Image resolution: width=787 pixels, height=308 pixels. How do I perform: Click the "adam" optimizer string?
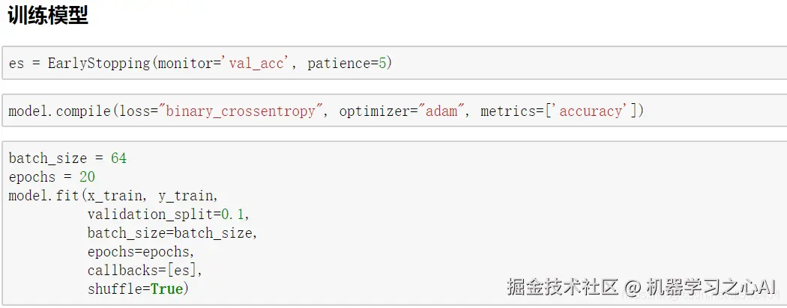click(x=441, y=111)
